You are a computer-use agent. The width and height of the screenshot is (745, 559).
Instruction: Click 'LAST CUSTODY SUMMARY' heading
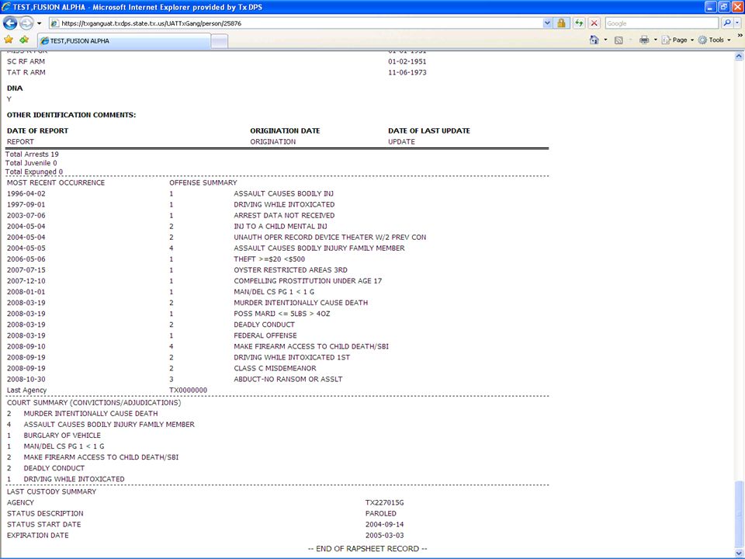click(51, 491)
